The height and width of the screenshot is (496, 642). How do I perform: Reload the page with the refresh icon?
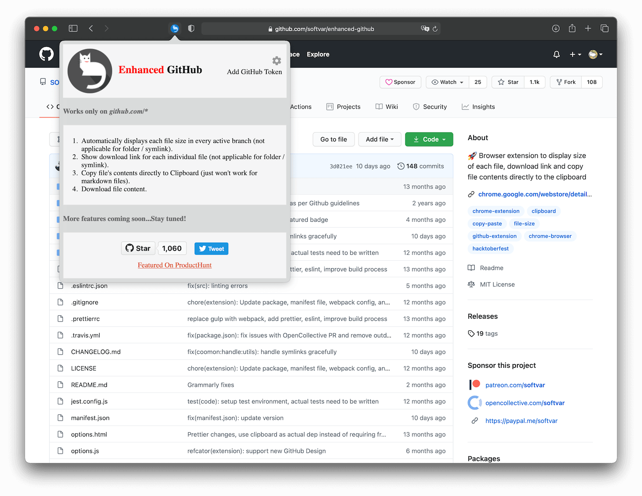(x=435, y=29)
